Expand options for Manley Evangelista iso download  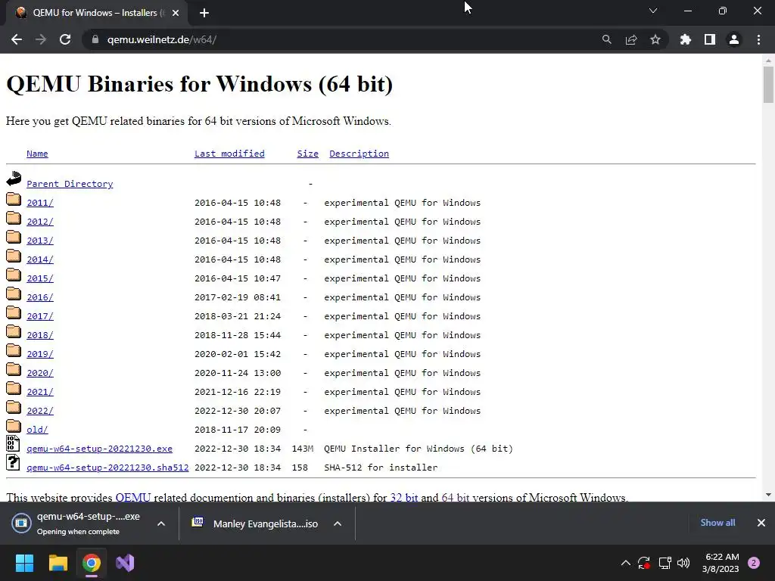click(338, 524)
